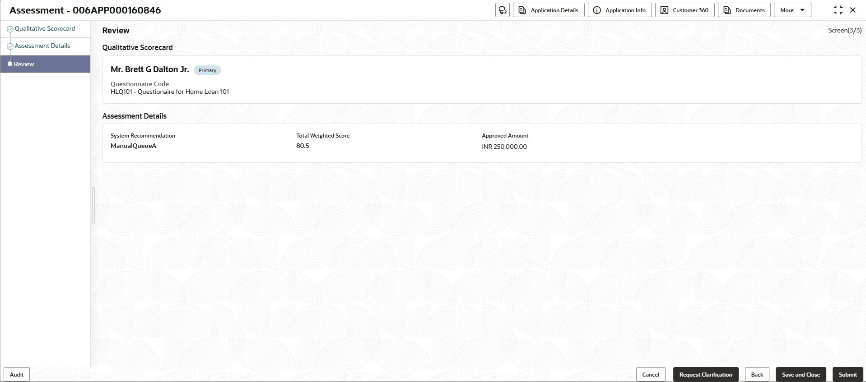Click the Audit button

coord(17,374)
